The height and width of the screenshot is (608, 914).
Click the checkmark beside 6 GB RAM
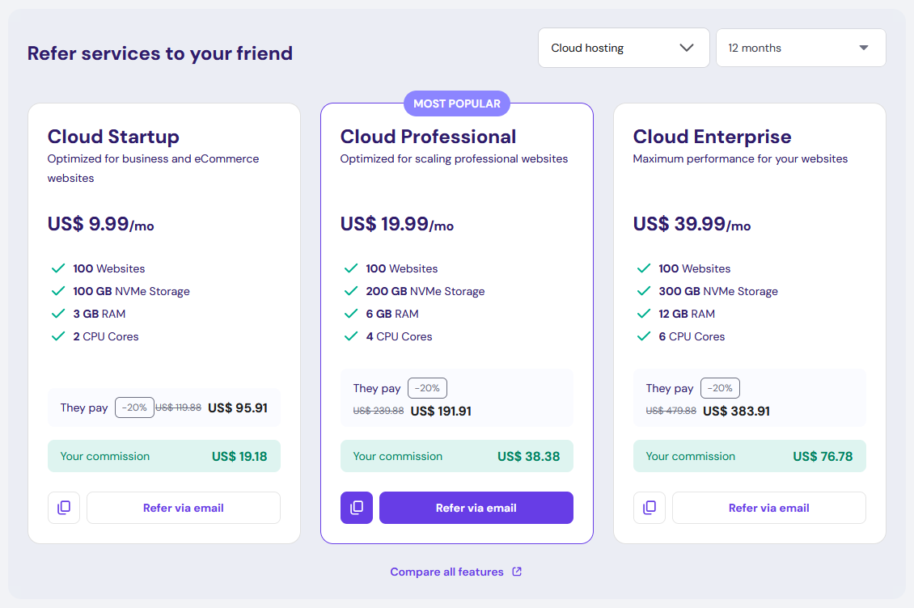pyautogui.click(x=349, y=314)
